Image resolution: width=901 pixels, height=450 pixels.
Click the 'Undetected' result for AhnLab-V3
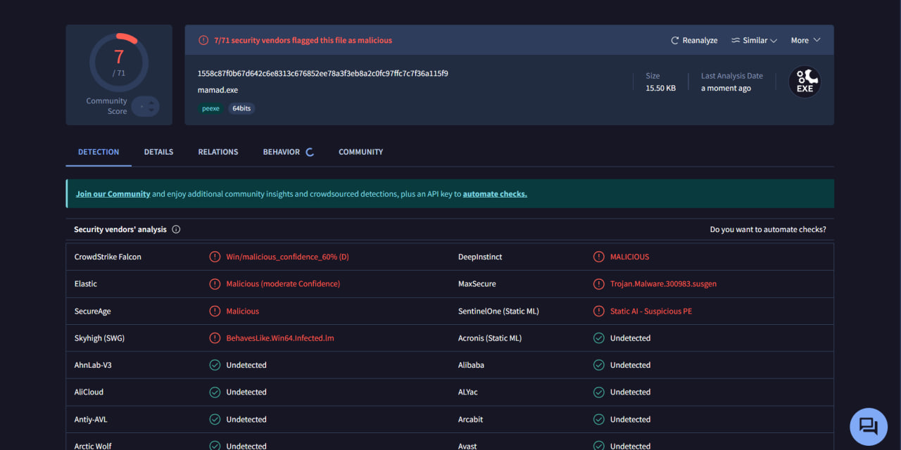click(246, 365)
